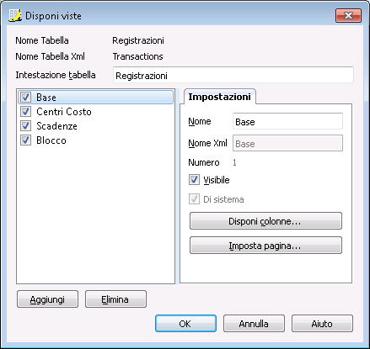Screen dimensions: 370x349
Task: Click the Elimina button
Action: pos(115,299)
